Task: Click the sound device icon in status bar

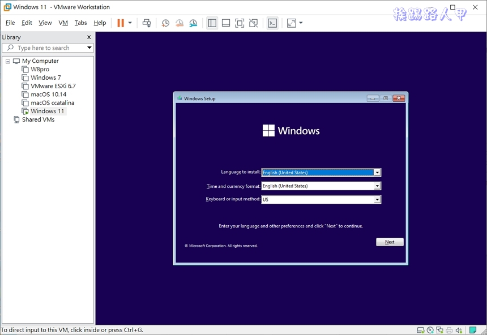Action: click(x=458, y=329)
